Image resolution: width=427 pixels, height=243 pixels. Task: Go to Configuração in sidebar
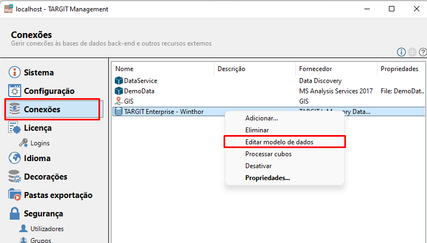(49, 91)
